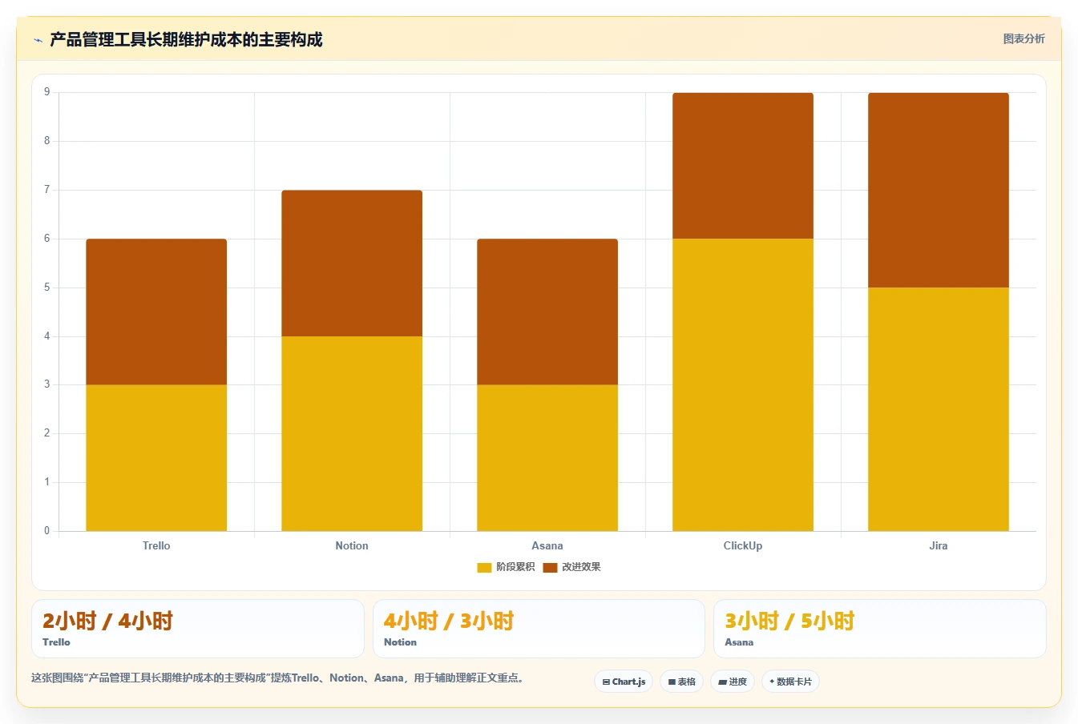Image resolution: width=1078 pixels, height=724 pixels.
Task: Click the chart title 产品管理工具长期维护成本的主要构成
Action: (x=186, y=39)
